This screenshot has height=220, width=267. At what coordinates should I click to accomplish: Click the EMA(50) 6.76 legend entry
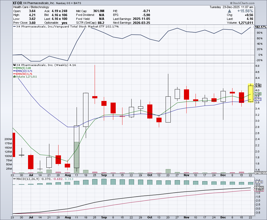[x=24, y=74]
